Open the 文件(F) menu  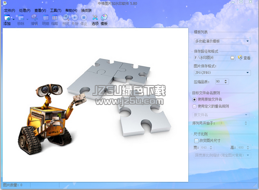tap(10, 10)
